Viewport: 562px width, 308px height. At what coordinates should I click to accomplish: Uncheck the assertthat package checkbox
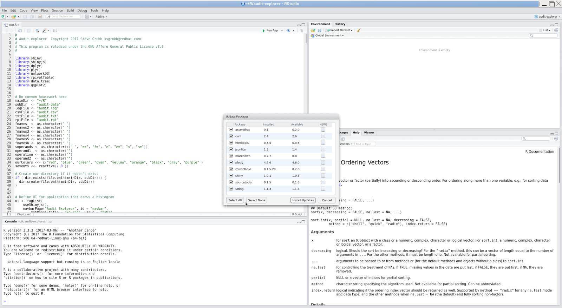click(231, 130)
